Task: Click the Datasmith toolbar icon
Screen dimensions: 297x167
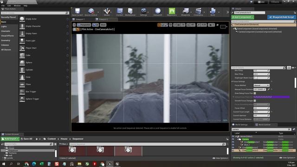Action: tap(158, 11)
